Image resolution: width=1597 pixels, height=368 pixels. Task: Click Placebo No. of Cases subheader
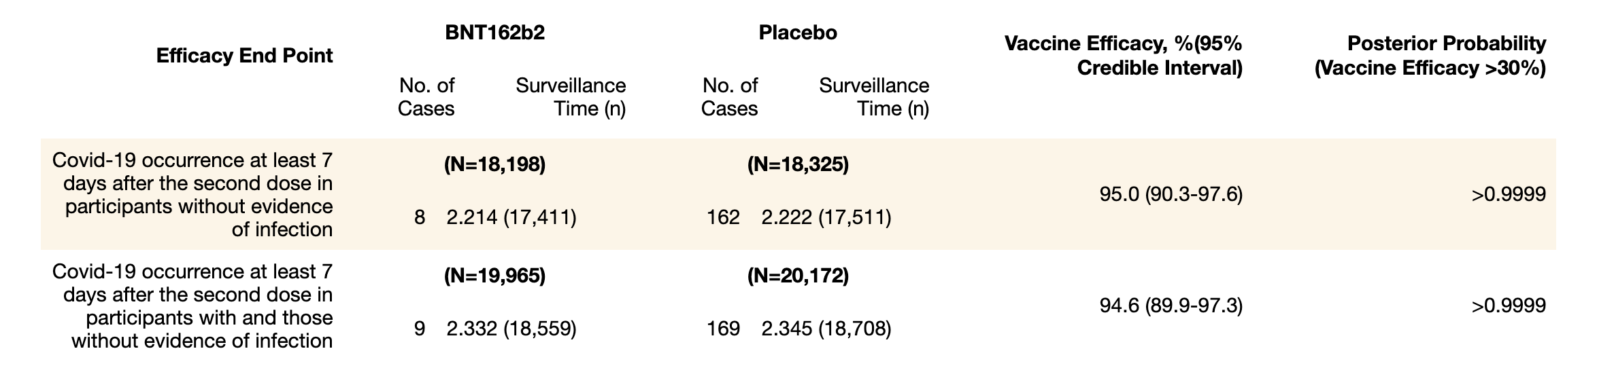[x=730, y=97]
